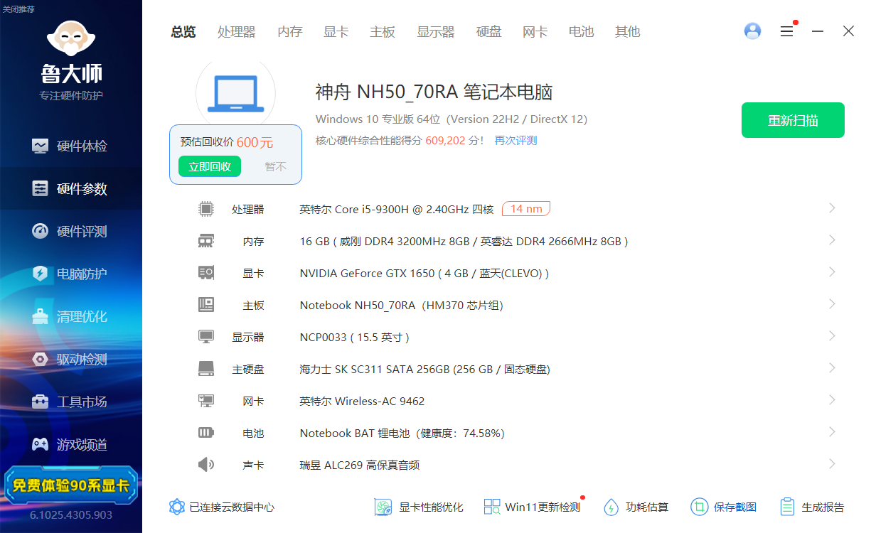Open 功耗估算 power estimate tool
Viewport: 871px width, 533px height.
(611, 507)
